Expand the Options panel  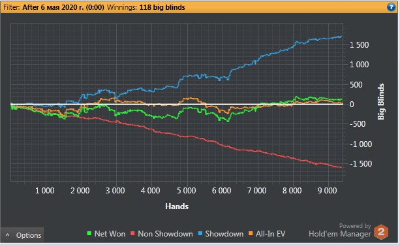(x=22, y=235)
